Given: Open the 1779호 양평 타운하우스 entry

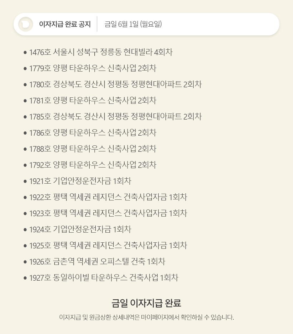Looking at the screenshot, I should [x=93, y=68].
